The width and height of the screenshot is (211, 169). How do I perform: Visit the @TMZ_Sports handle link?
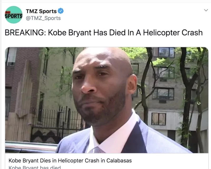point(43,18)
